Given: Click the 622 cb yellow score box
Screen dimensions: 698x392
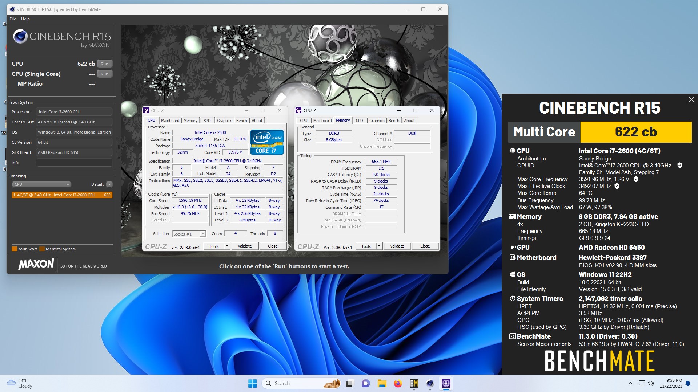Looking at the screenshot, I should [x=636, y=132].
